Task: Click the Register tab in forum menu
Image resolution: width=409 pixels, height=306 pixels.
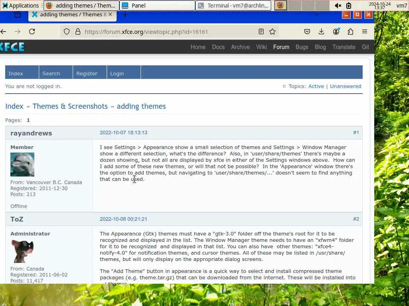Action: pyautogui.click(x=90, y=72)
